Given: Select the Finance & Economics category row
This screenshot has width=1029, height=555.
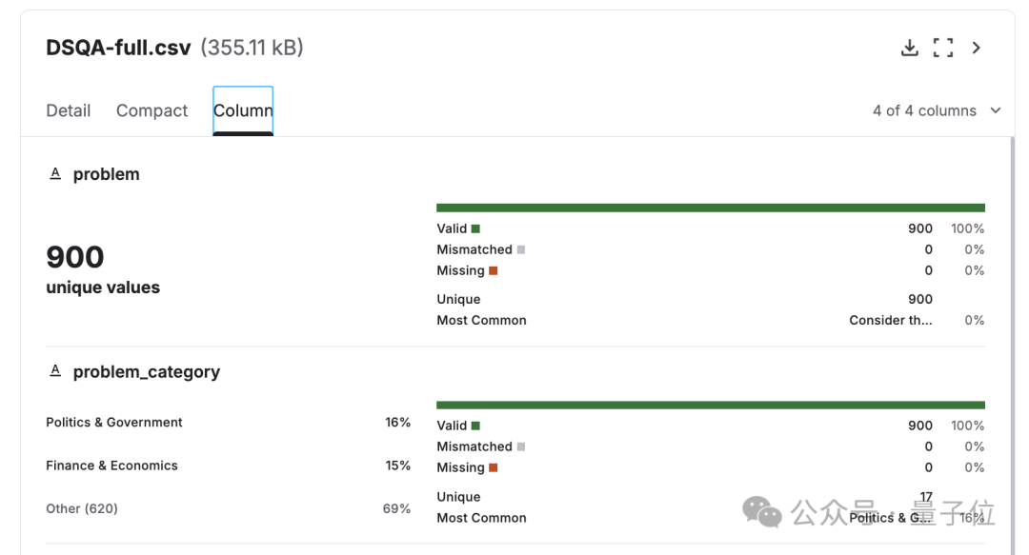Looking at the screenshot, I should coord(111,466).
